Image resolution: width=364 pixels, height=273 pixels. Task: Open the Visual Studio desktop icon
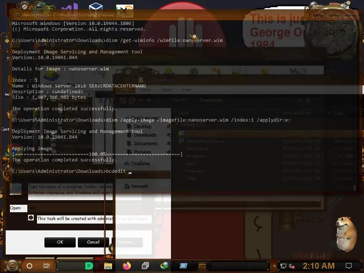tap(70, 8)
